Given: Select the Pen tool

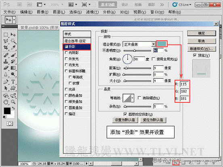Looking at the screenshot, I should pyautogui.click(x=6, y=82).
